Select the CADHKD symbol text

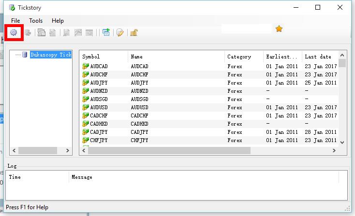coord(99,124)
